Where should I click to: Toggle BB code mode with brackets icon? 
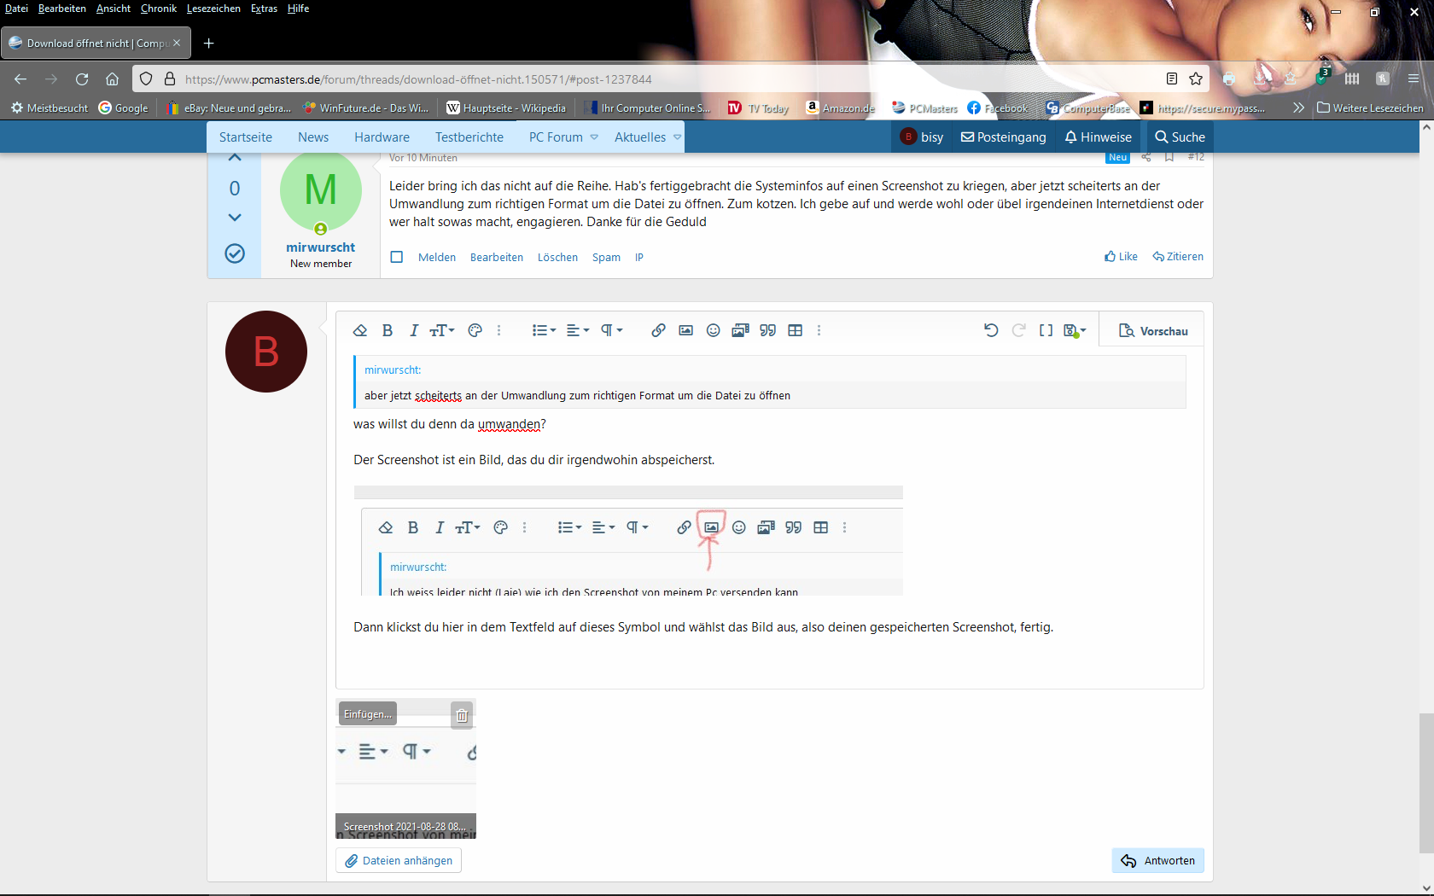1046,331
